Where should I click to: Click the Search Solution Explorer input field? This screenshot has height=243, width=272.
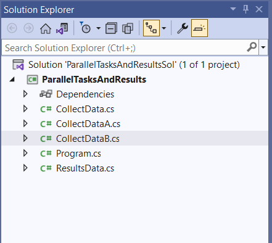125,47
